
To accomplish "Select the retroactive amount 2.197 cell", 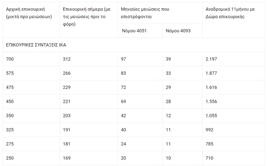I will 211,59.
